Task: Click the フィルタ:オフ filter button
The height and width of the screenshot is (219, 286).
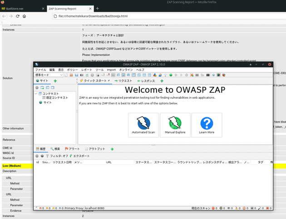Action: [57, 156]
